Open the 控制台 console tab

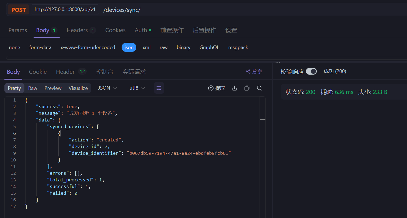[x=104, y=72]
